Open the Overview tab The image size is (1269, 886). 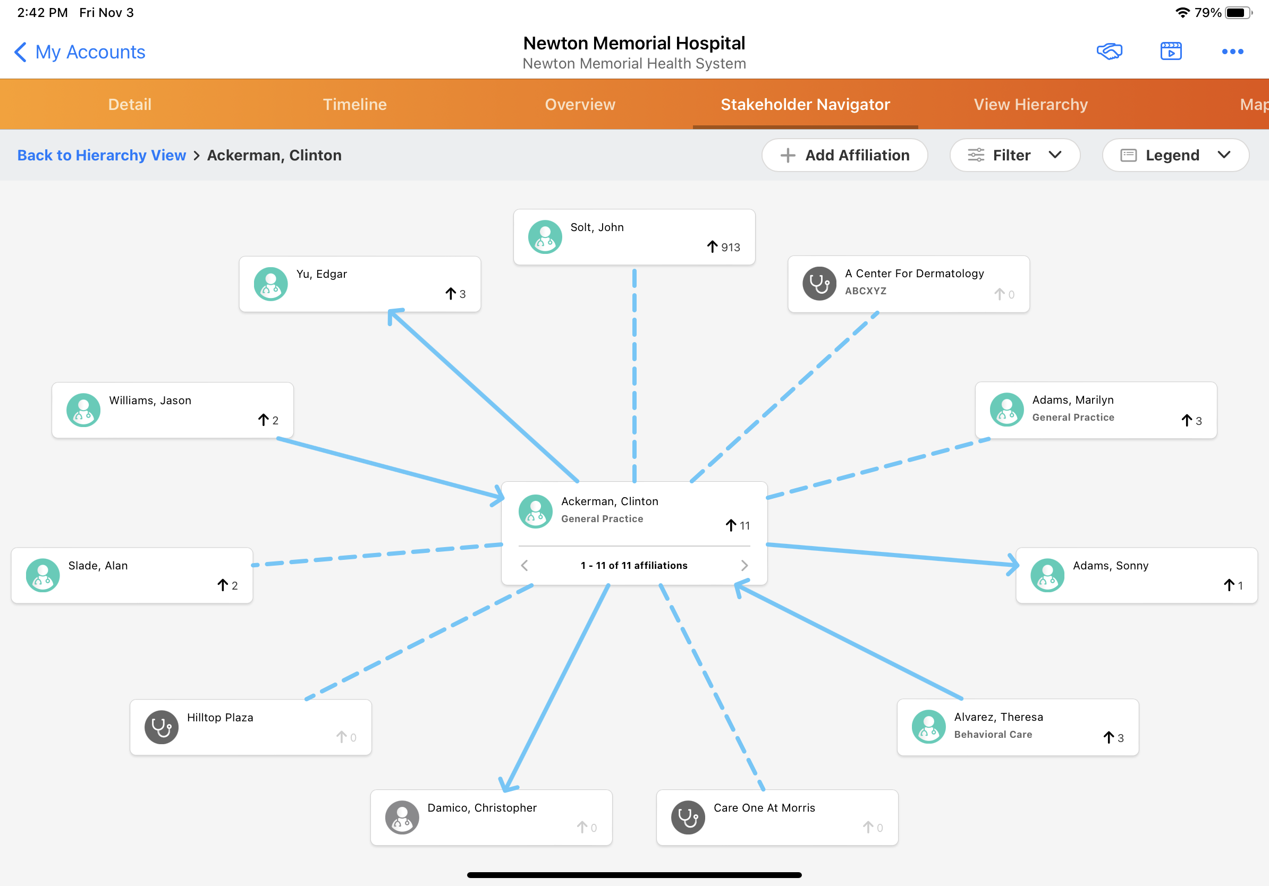580,105
